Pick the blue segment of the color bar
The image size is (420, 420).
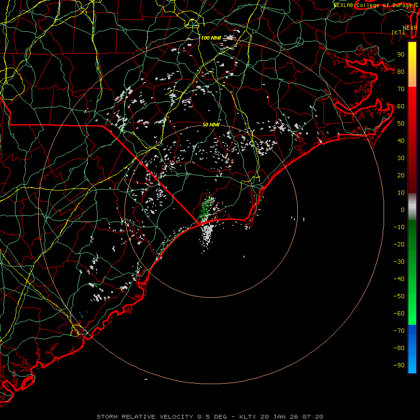(412, 349)
